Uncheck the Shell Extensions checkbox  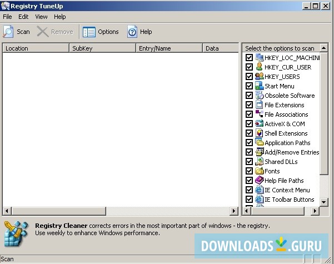click(249, 133)
